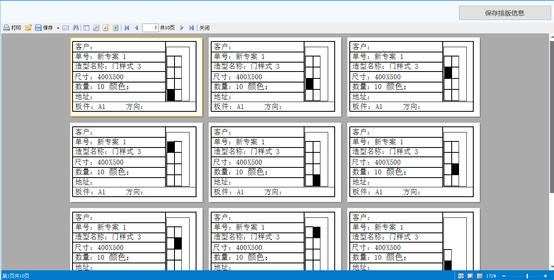
Task: Send the report by email via envelope icon
Action: point(66,28)
